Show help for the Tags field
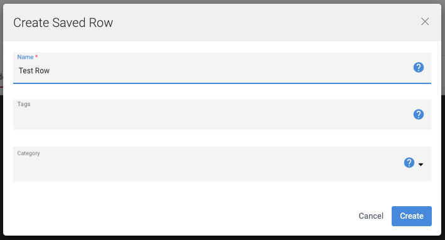 tap(418, 115)
